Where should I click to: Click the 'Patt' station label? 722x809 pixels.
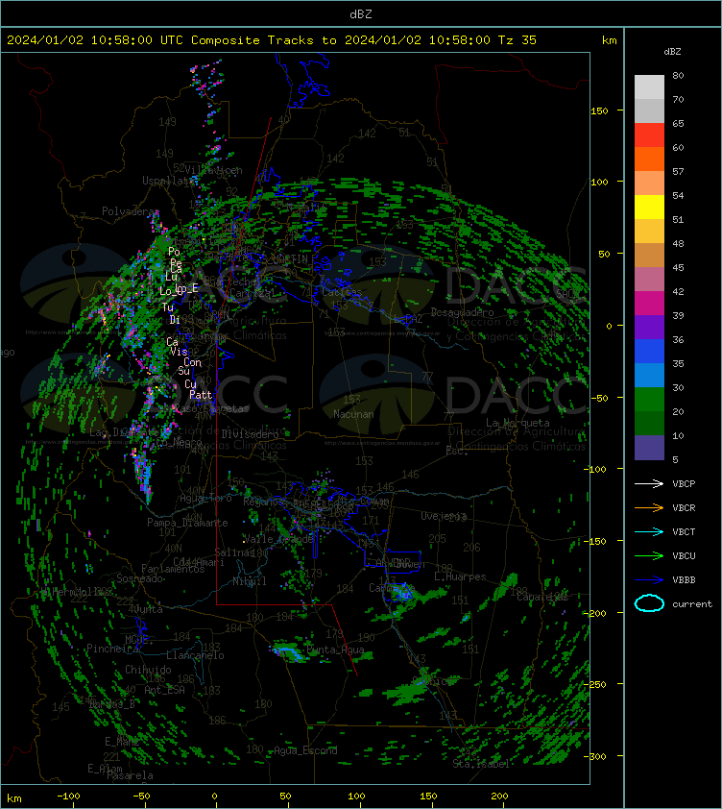[x=201, y=395]
